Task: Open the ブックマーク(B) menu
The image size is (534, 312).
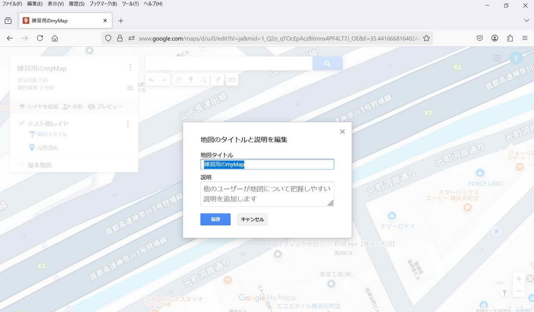Action: point(103,4)
